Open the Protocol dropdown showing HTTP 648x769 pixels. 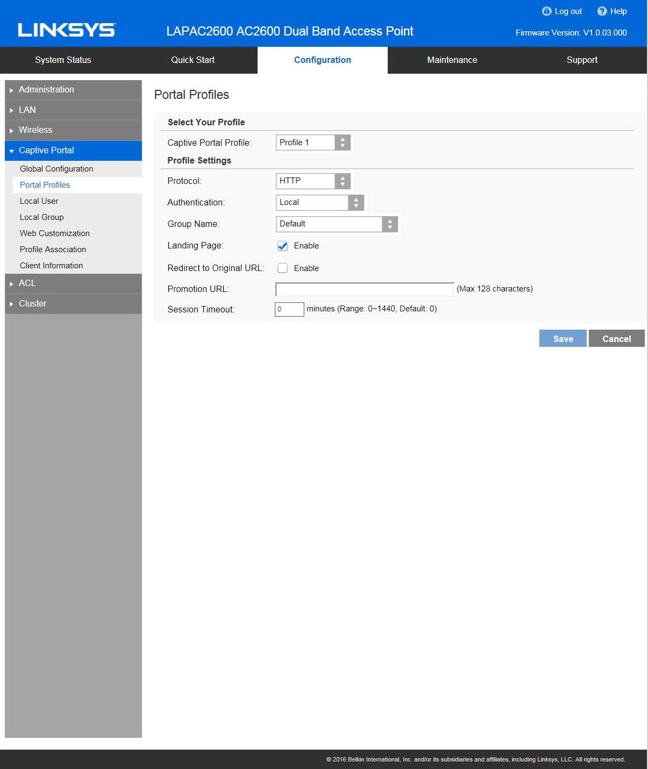pos(313,181)
